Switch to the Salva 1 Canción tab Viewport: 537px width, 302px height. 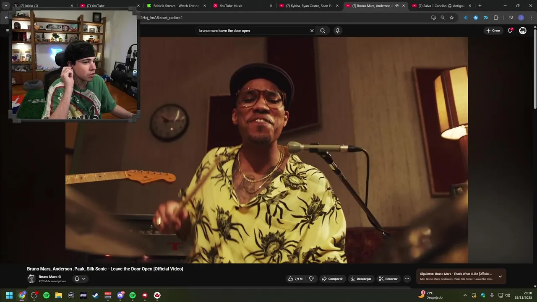[441, 6]
